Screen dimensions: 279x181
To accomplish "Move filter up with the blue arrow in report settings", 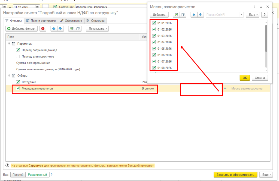I will pyautogui.click(x=54, y=29).
